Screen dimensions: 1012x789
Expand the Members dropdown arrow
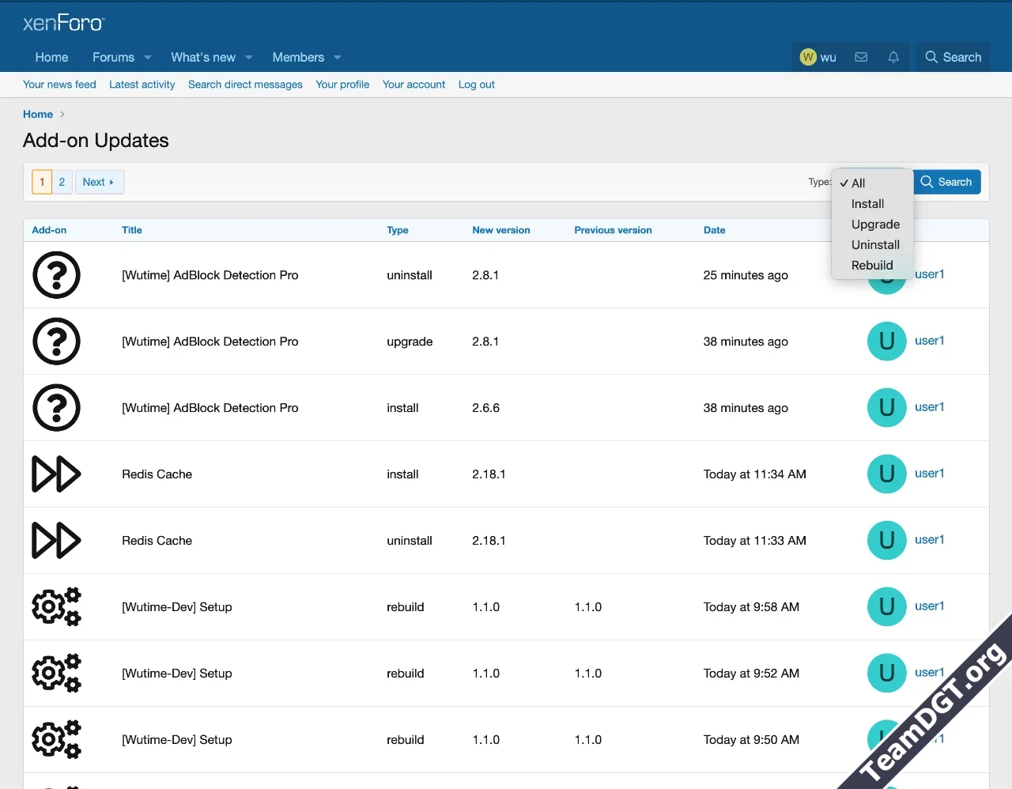pos(338,58)
